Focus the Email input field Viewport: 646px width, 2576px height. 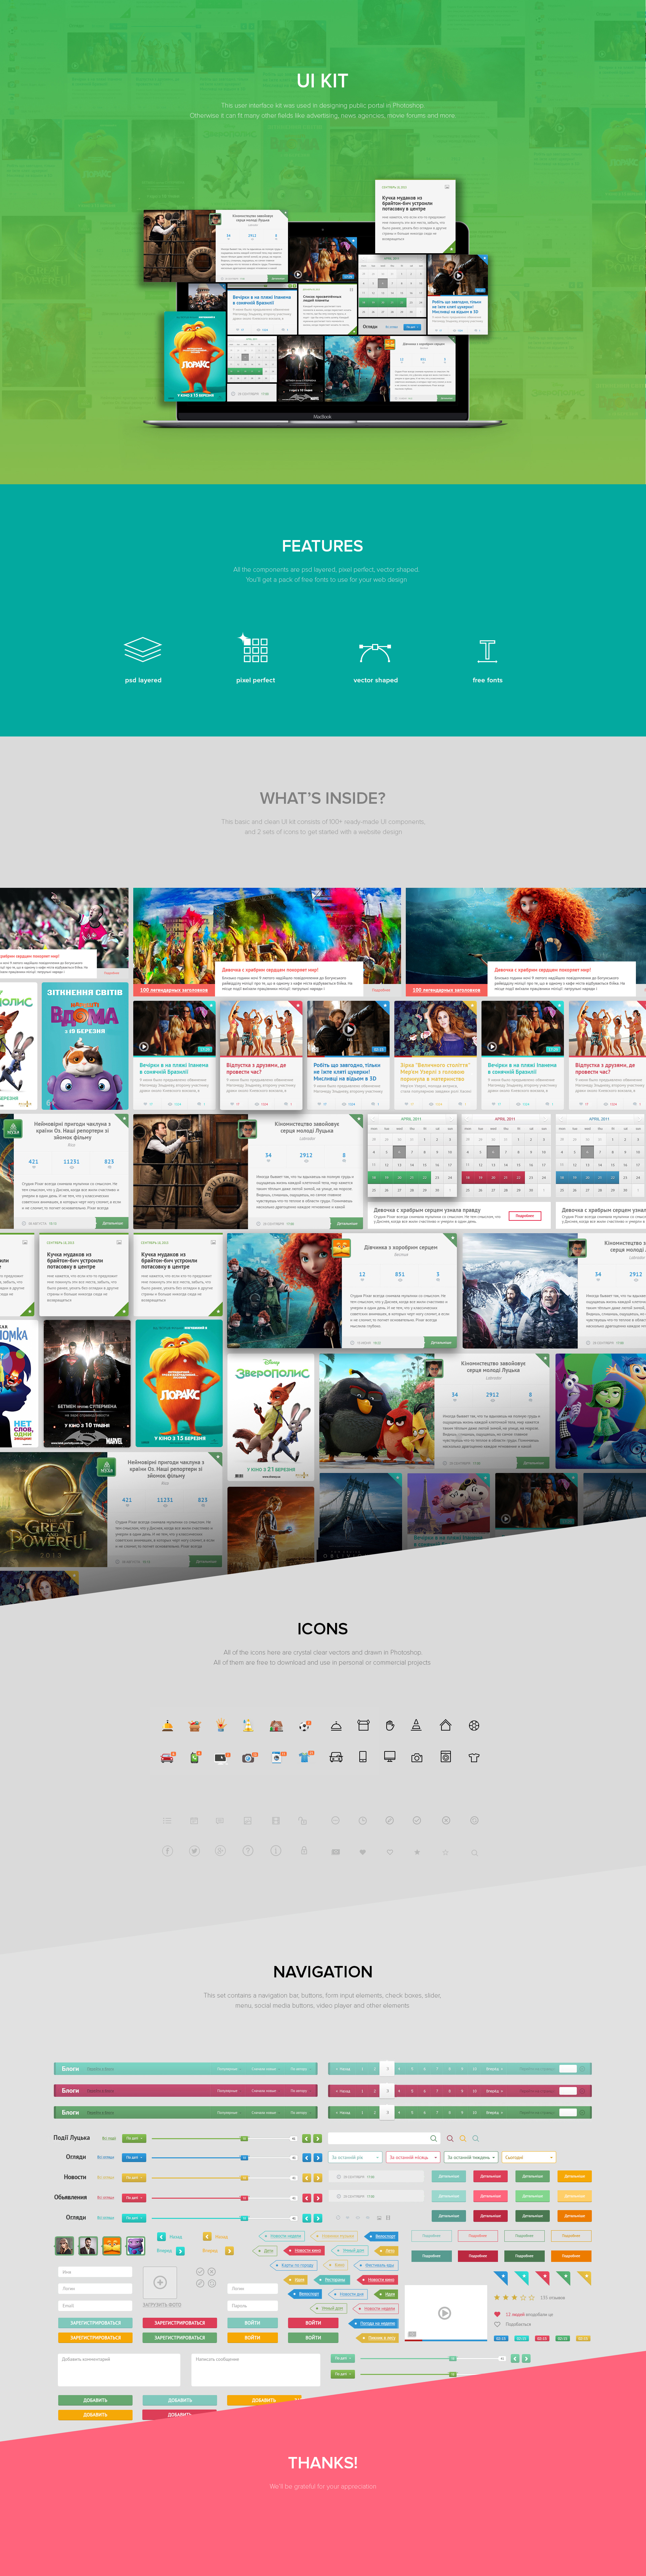(95, 2306)
